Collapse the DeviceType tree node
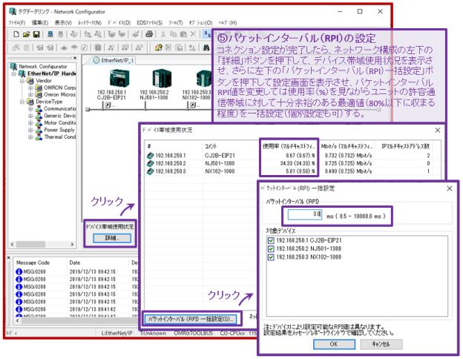 point(22,102)
